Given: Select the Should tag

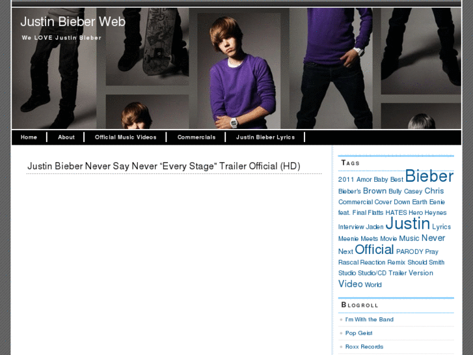Looking at the screenshot, I should pos(417,263).
